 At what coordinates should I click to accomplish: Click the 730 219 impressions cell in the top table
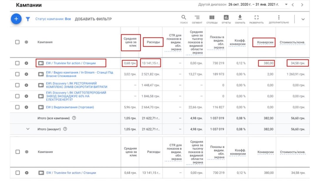click(x=218, y=63)
